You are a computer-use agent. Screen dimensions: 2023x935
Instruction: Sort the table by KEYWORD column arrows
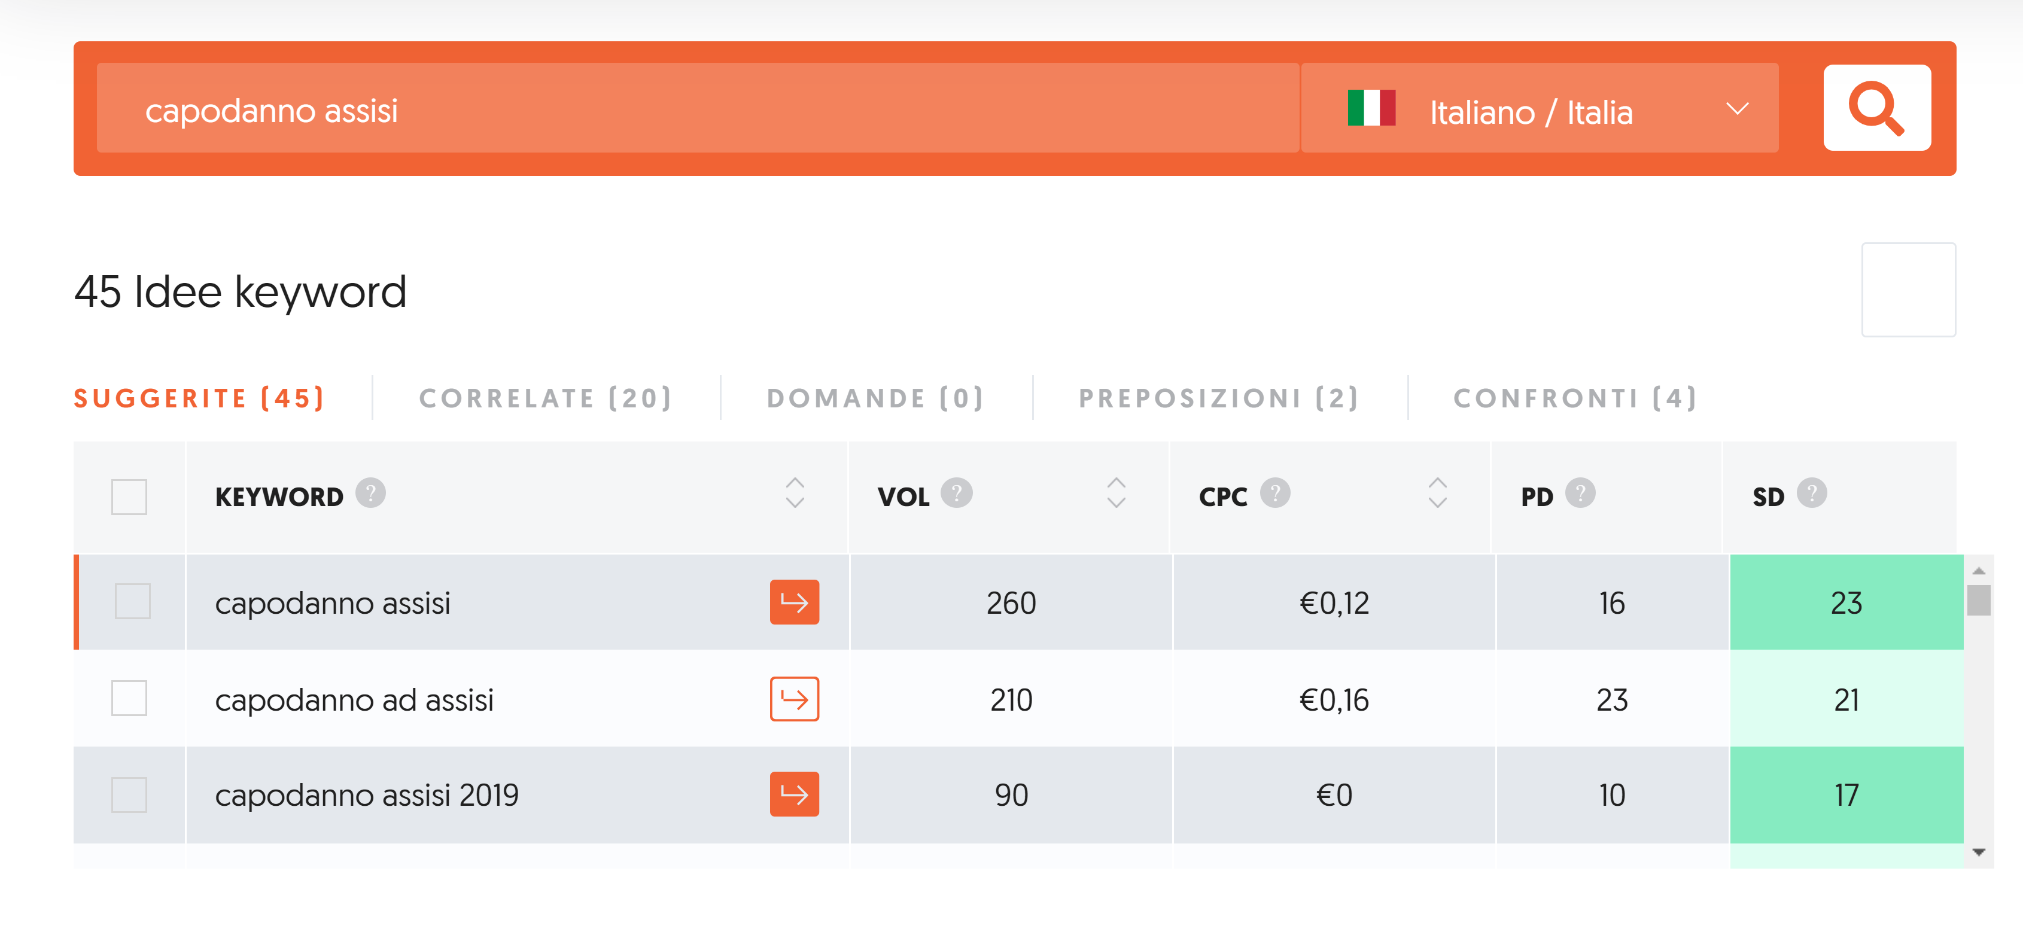pyautogui.click(x=795, y=493)
